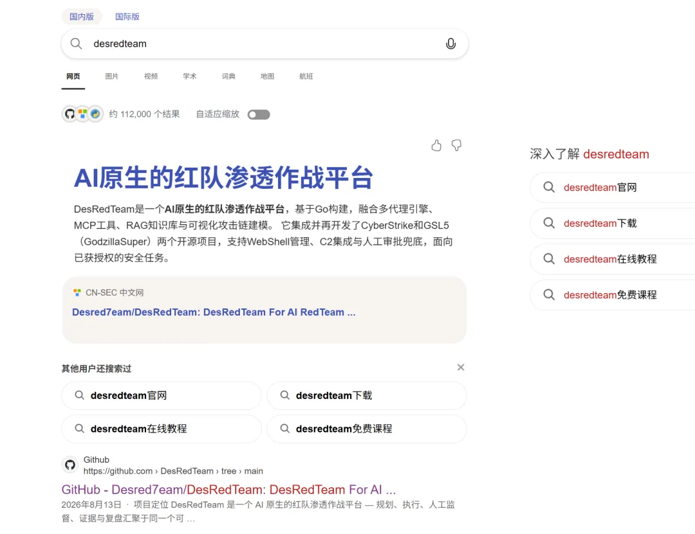The image size is (695, 534).
Task: Click the 2026年8月13日 result snippet text
Action: click(258, 512)
